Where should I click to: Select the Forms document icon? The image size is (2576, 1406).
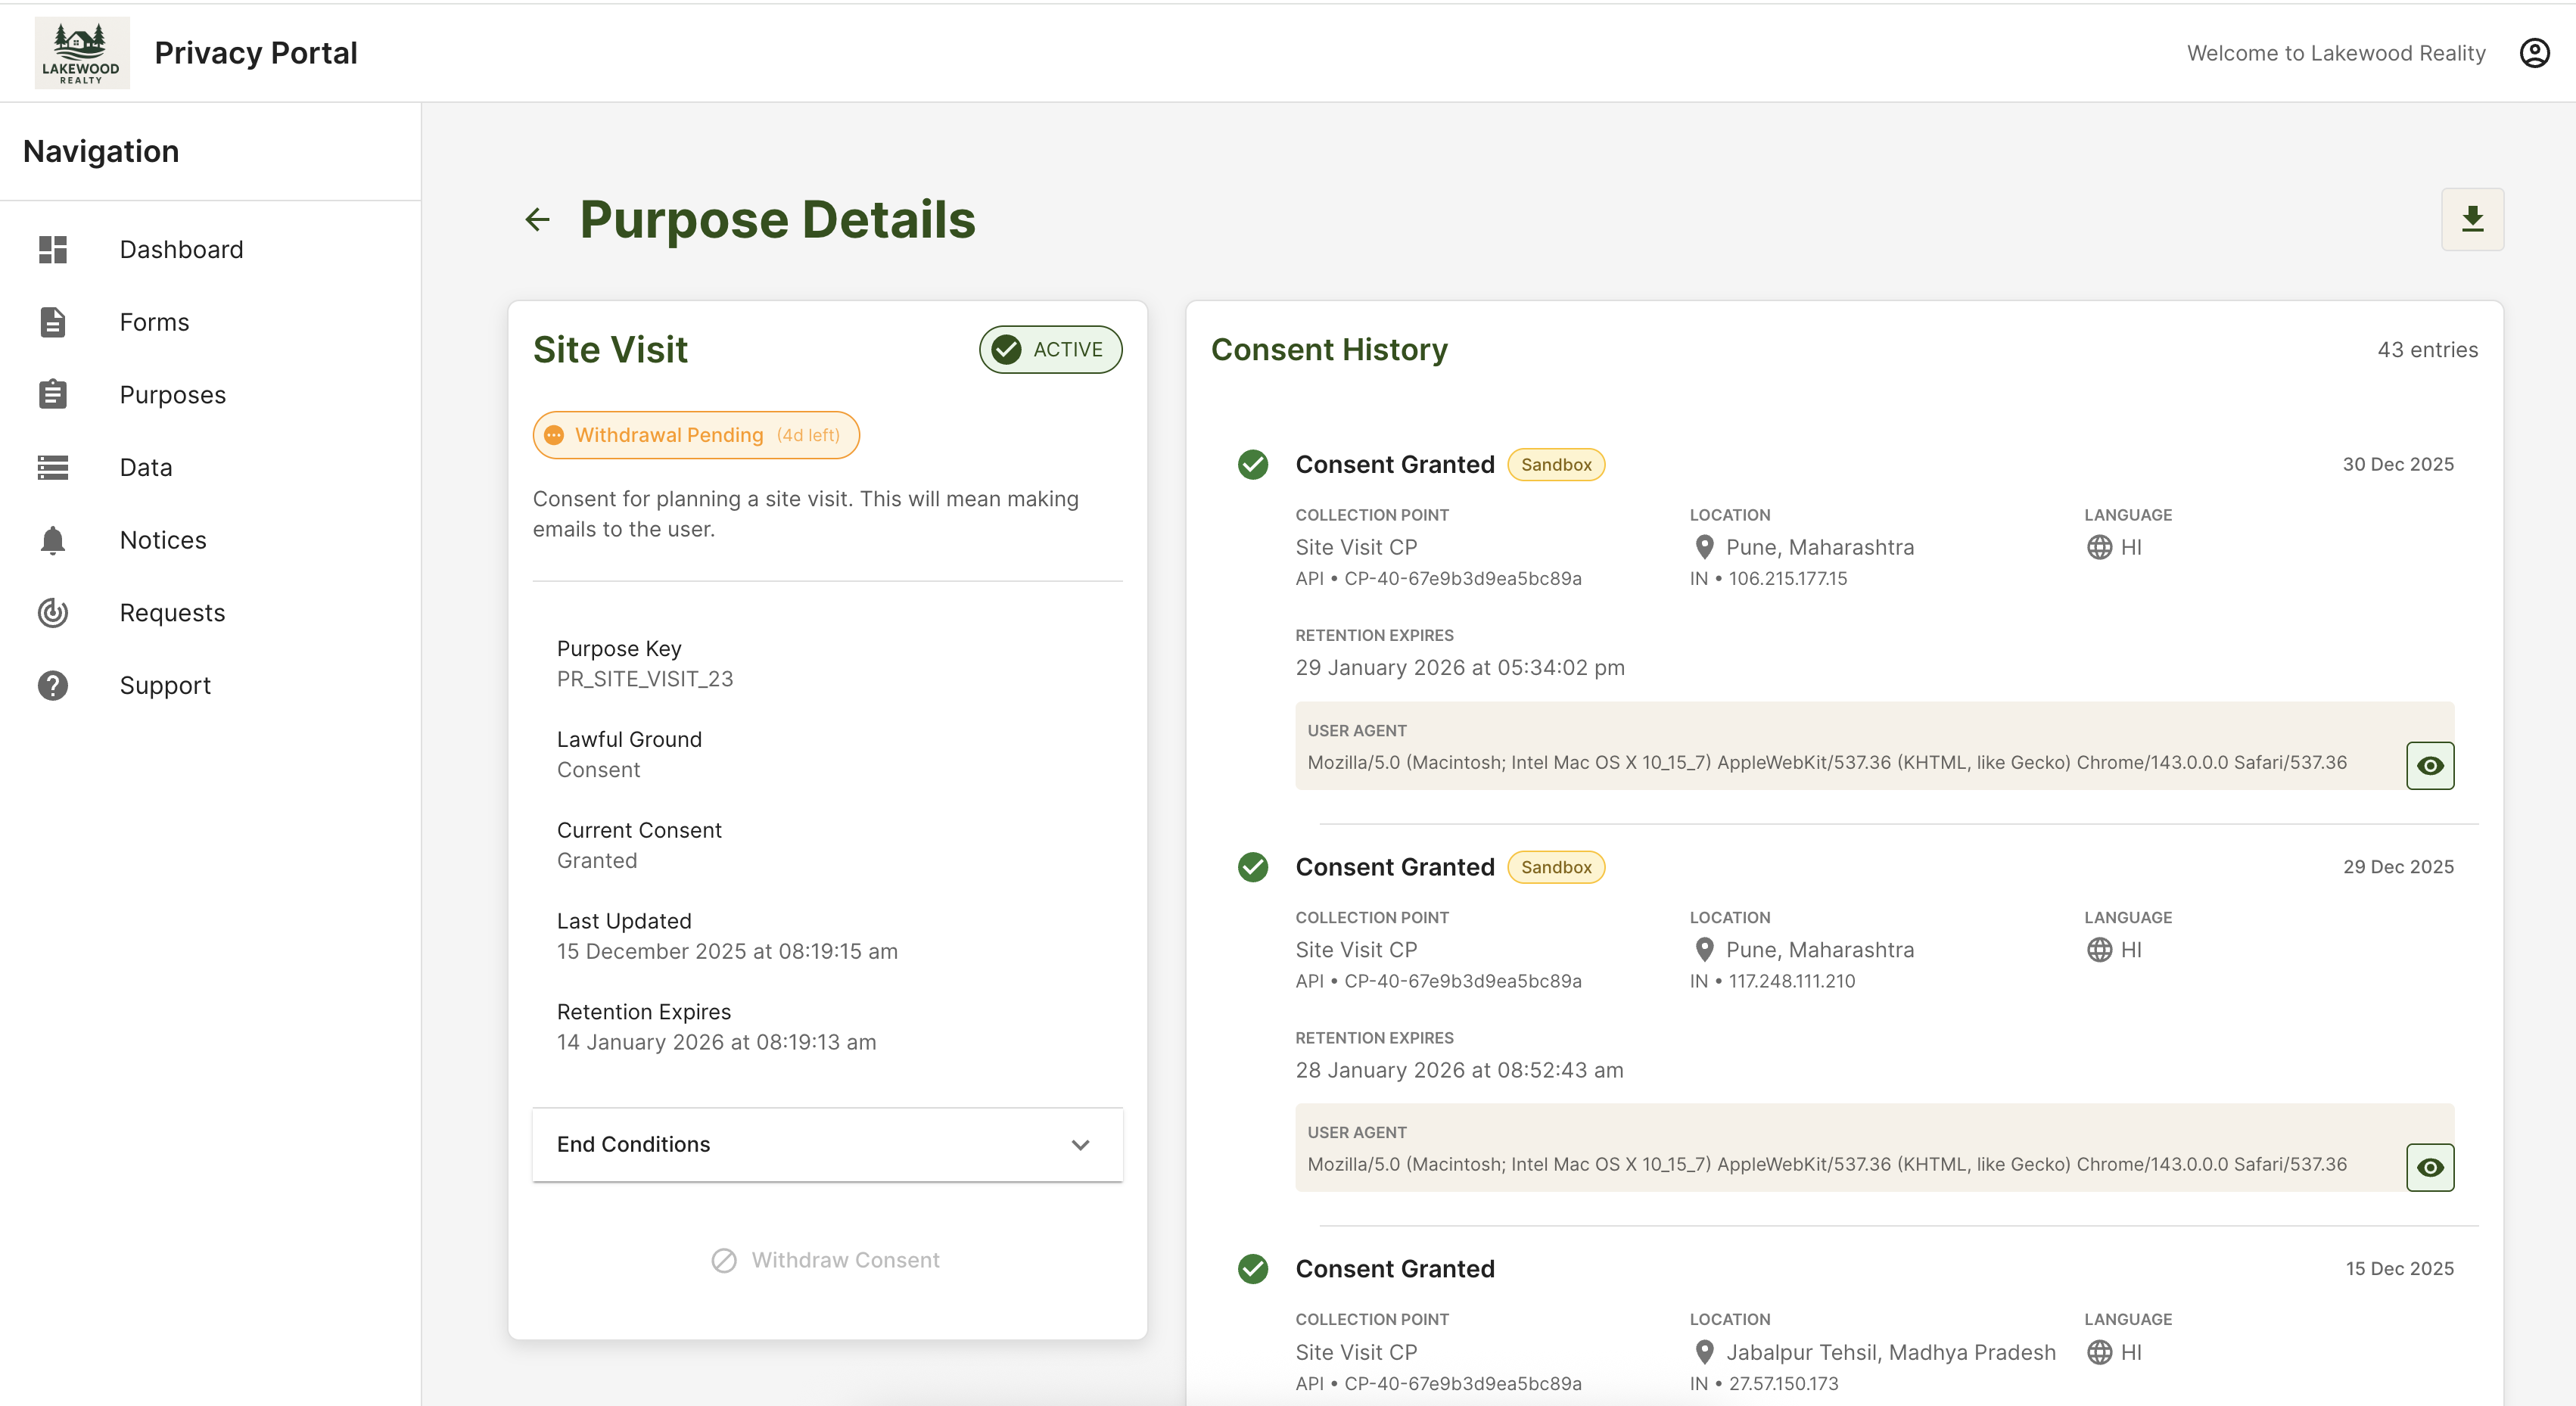click(52, 322)
